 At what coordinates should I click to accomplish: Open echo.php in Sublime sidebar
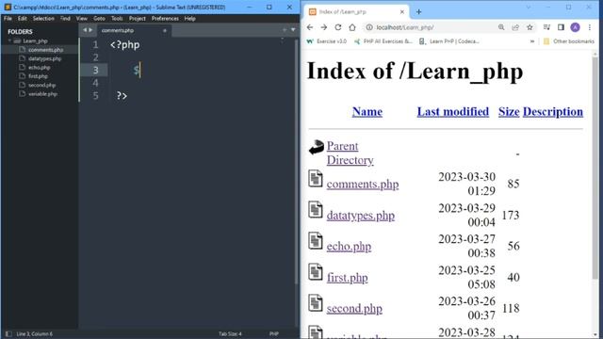coord(40,67)
